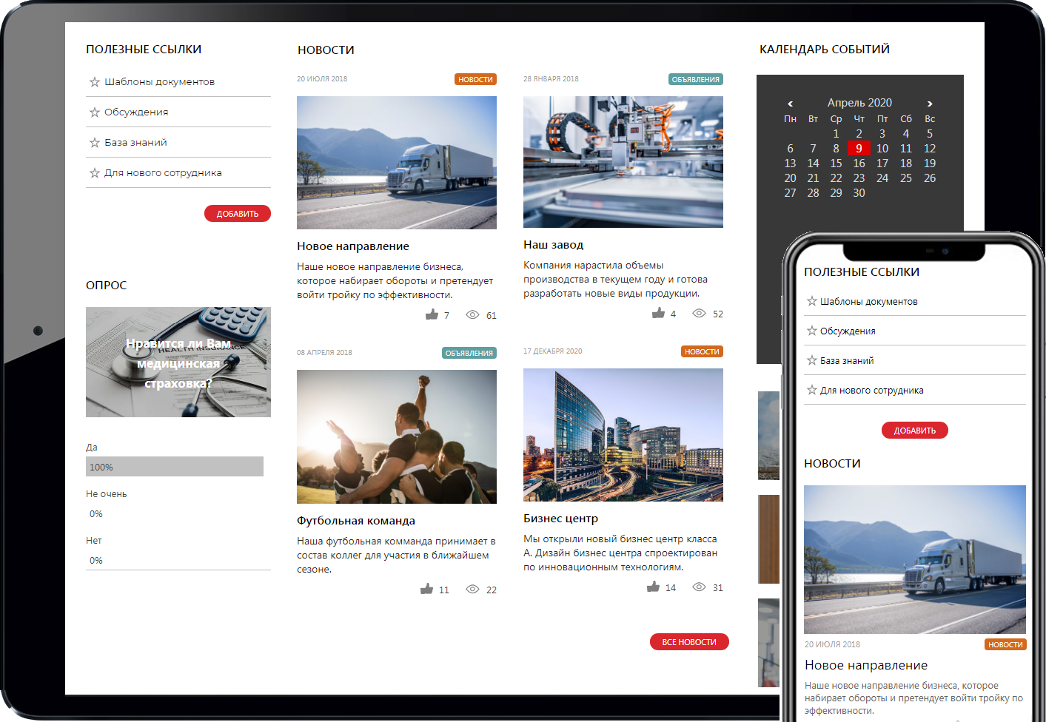Click star icon beside База знаний on tablet

tap(95, 143)
